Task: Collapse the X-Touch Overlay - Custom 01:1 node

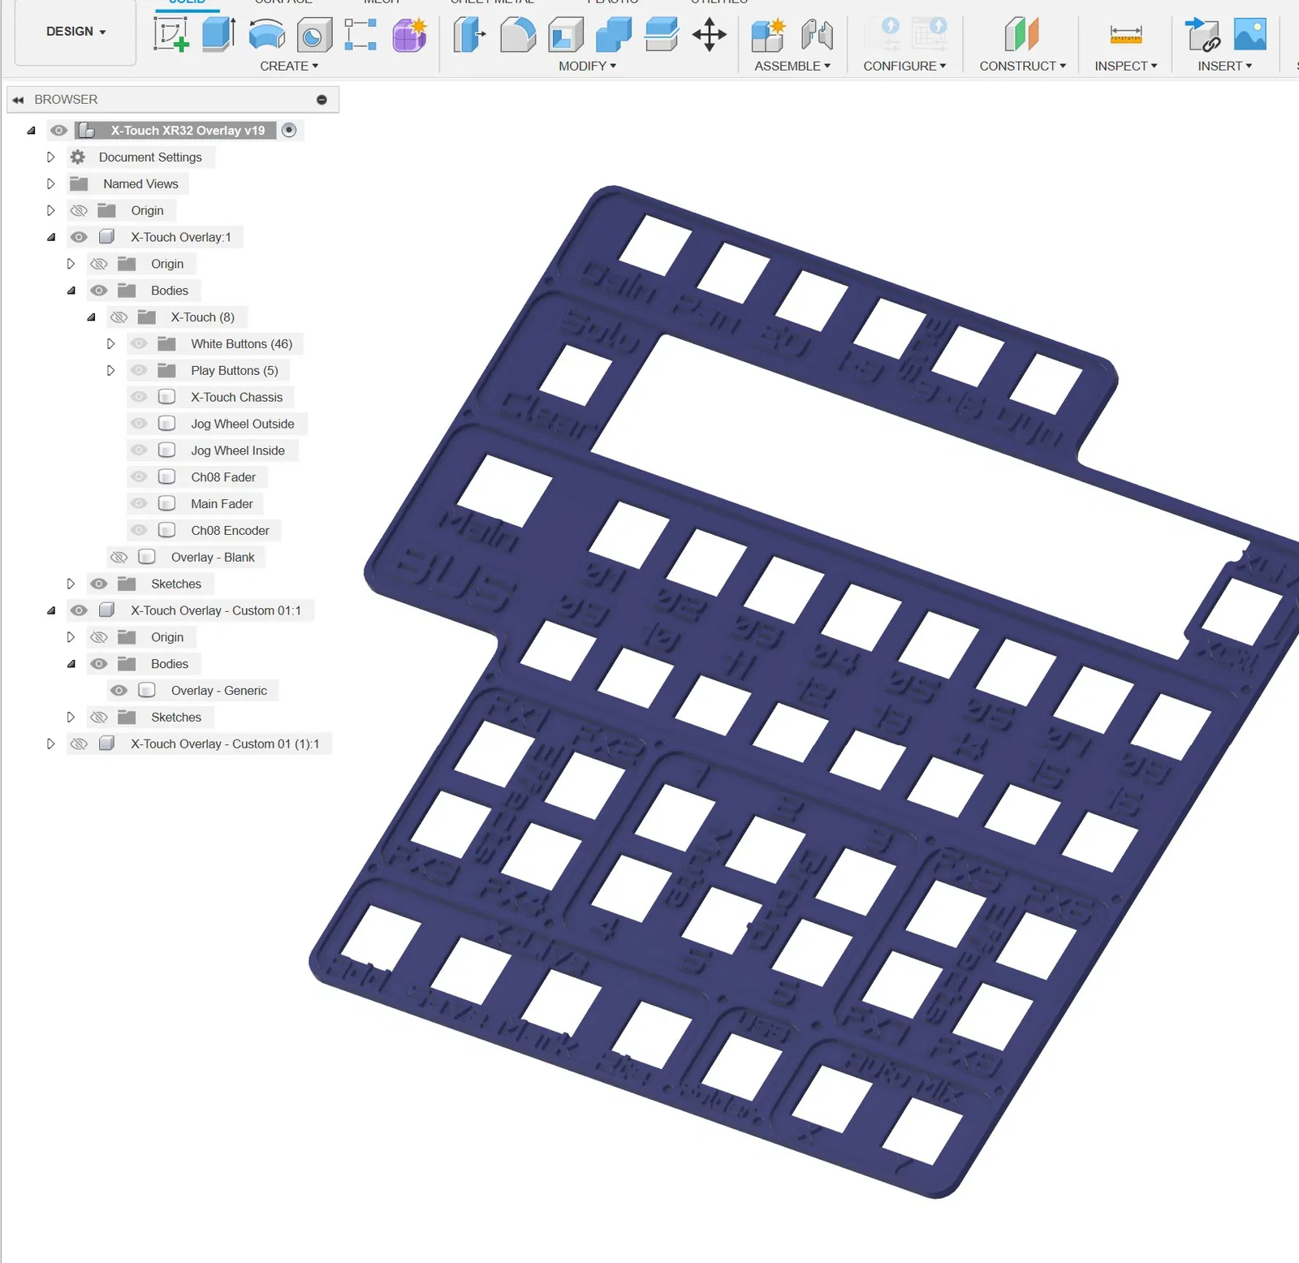Action: click(x=50, y=611)
